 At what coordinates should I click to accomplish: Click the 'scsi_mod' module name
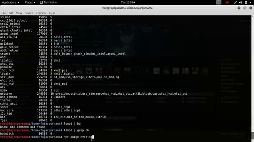point(7,77)
